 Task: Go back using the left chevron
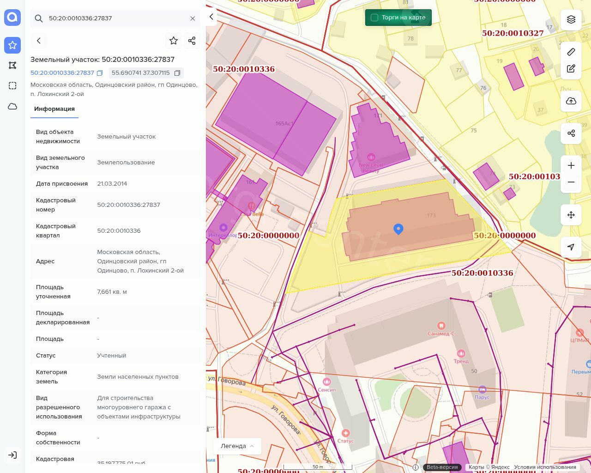click(x=39, y=41)
